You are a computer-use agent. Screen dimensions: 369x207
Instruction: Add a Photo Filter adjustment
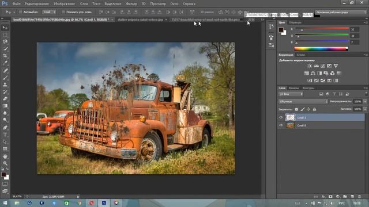click(326, 73)
